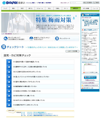The image size is (102, 118).
Task: Click the チェックシート nav button icon
Action: pyautogui.click(x=57, y=39)
